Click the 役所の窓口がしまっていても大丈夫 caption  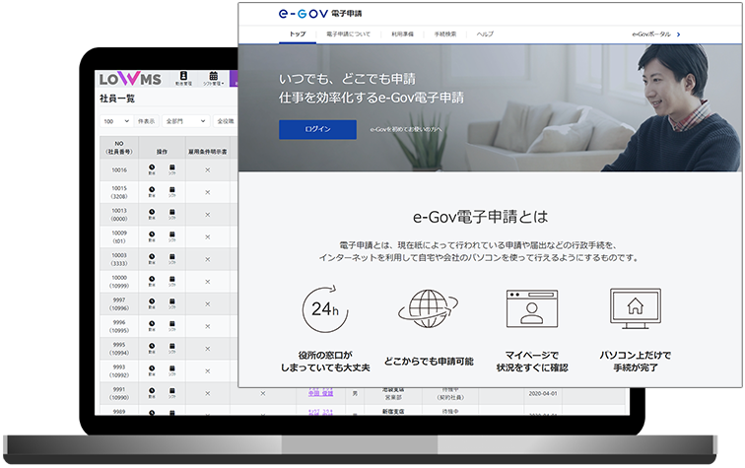click(325, 362)
